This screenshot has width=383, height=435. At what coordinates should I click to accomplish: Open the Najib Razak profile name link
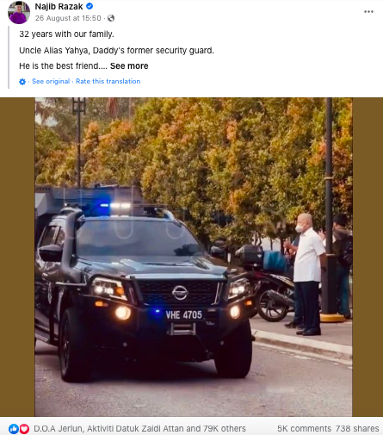59,6
